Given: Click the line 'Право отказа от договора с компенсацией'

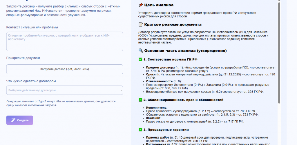Looking at the screenshot, I should click(195, 122).
